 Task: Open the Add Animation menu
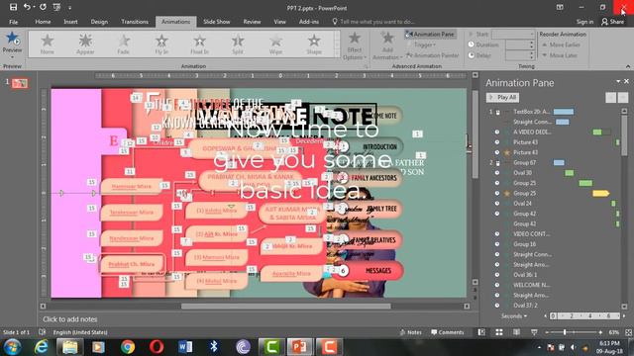[387, 45]
